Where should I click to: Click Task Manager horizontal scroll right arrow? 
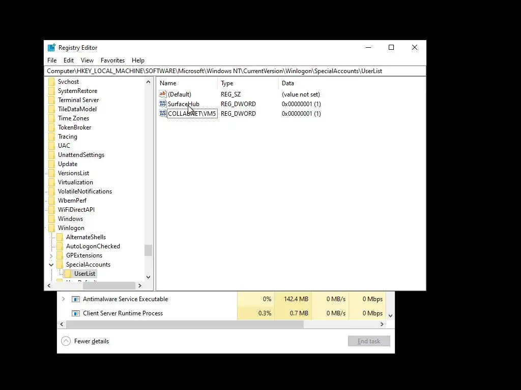click(x=382, y=324)
